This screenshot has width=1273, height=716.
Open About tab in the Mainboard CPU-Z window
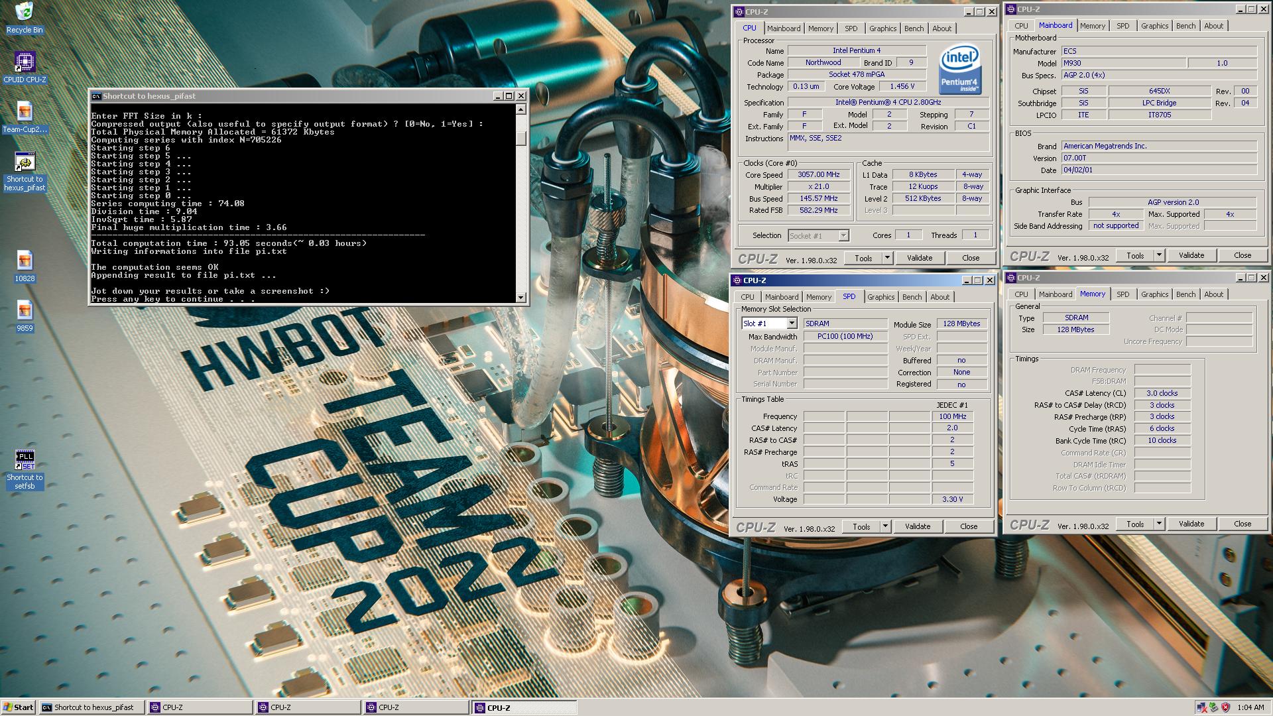tap(1213, 26)
